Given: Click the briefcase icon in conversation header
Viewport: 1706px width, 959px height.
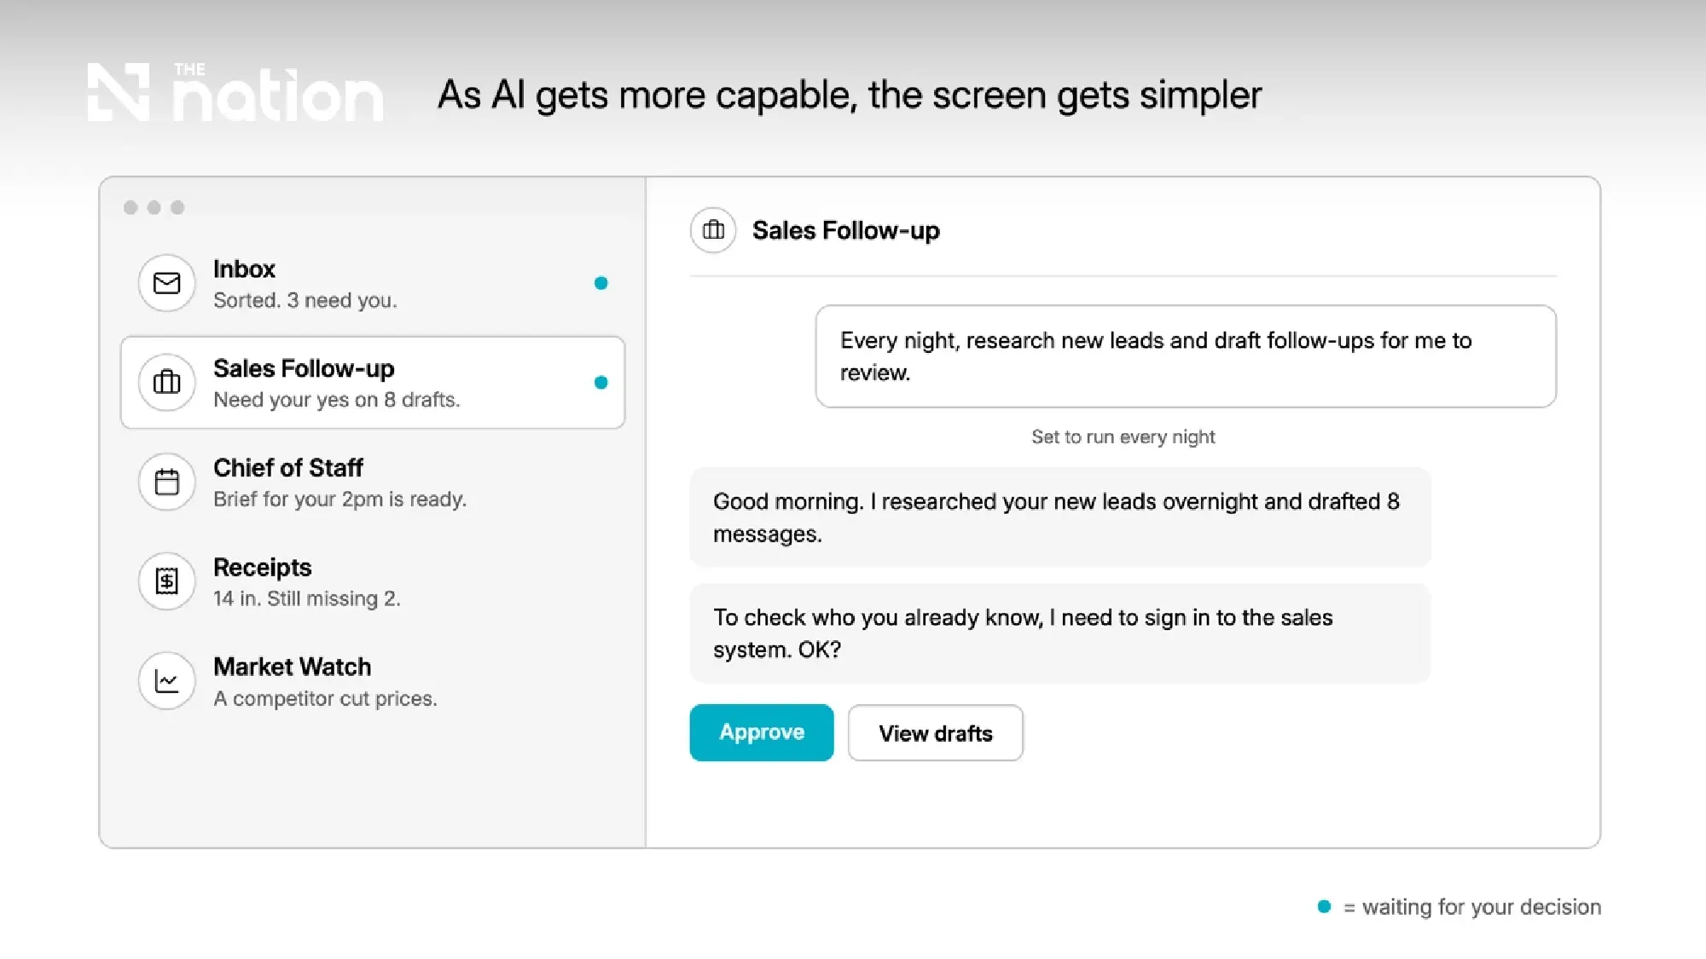Looking at the screenshot, I should point(713,230).
